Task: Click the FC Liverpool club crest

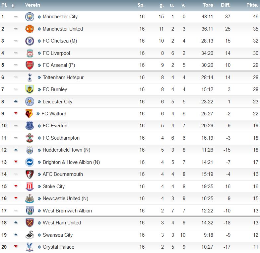Action: pyautogui.click(x=30, y=53)
